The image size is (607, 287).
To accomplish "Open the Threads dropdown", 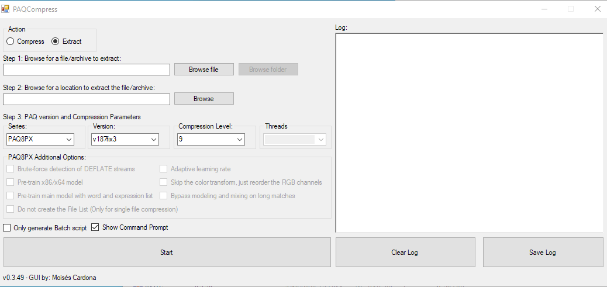I will (295, 139).
